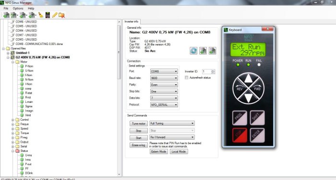Click the Local Mode button
Screen dimensions: 336x180
pyautogui.click(x=179, y=152)
